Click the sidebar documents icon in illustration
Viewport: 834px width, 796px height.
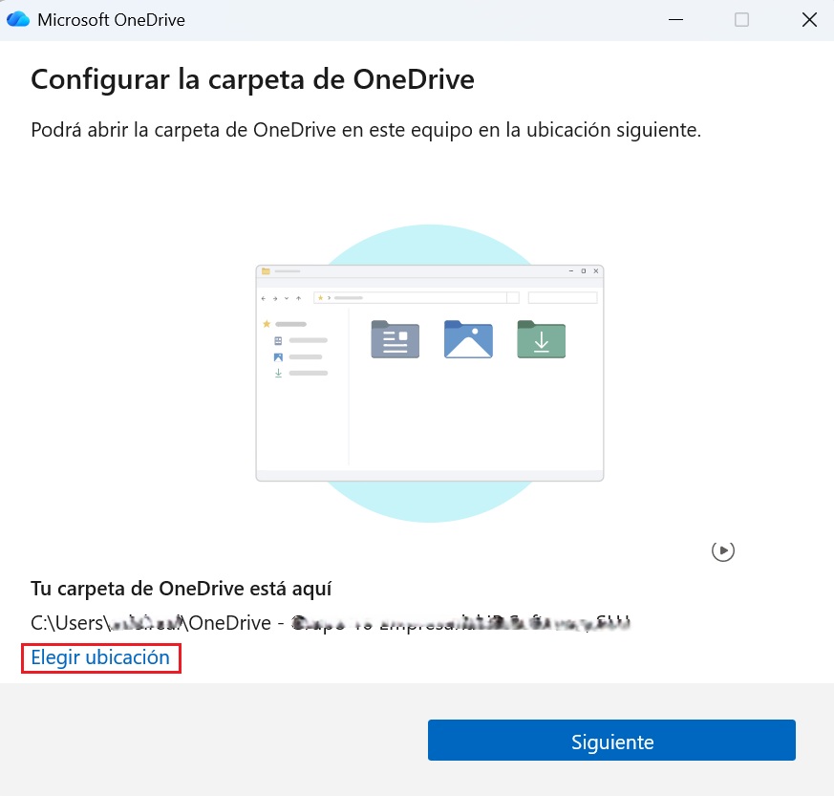coord(278,340)
